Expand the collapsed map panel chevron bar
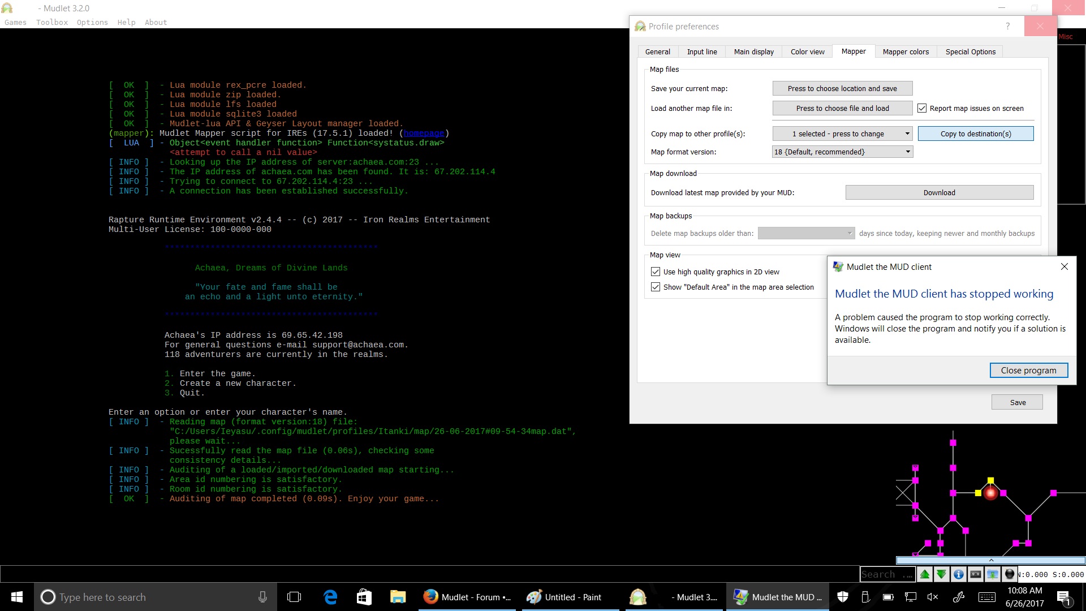Screen dimensions: 1086x611 click(990, 560)
